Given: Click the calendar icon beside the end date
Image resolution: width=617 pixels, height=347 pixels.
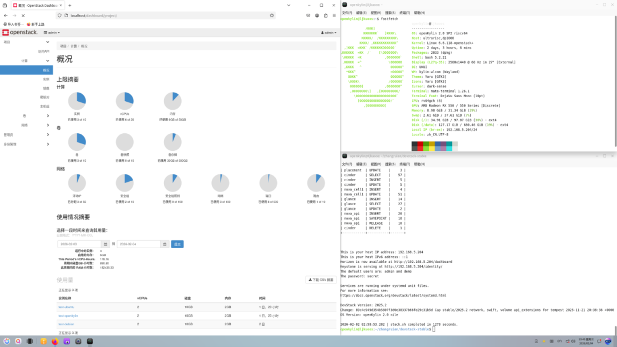Looking at the screenshot, I should point(165,244).
